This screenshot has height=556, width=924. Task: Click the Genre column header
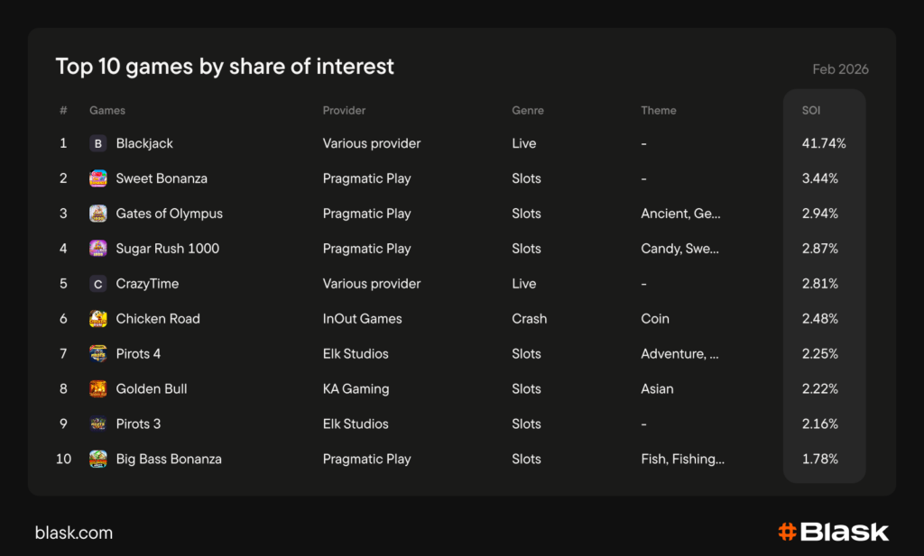pos(528,111)
